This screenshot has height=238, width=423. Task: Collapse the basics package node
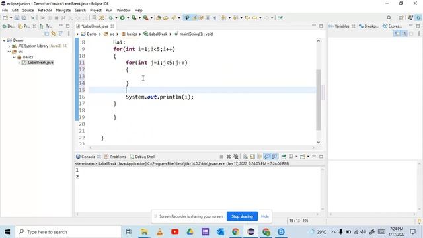pyautogui.click(x=14, y=58)
